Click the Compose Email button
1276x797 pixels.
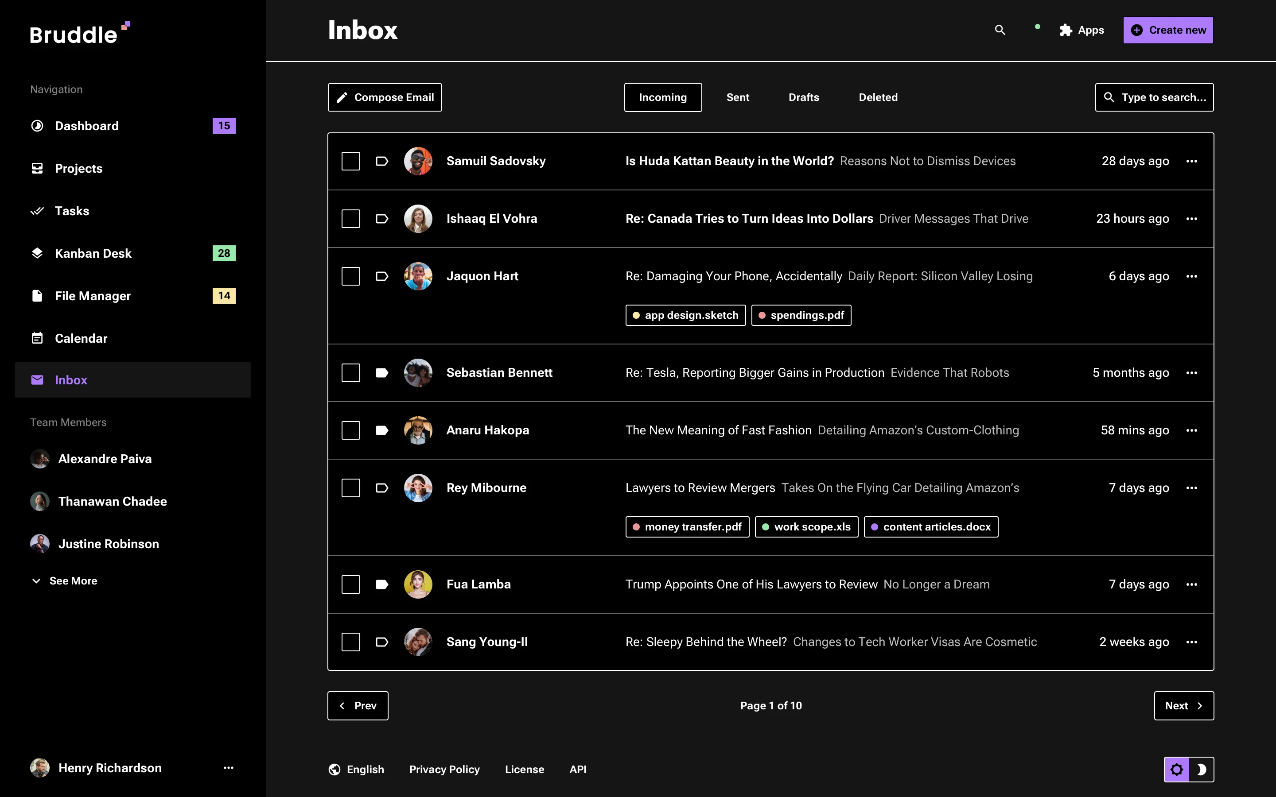pos(385,97)
